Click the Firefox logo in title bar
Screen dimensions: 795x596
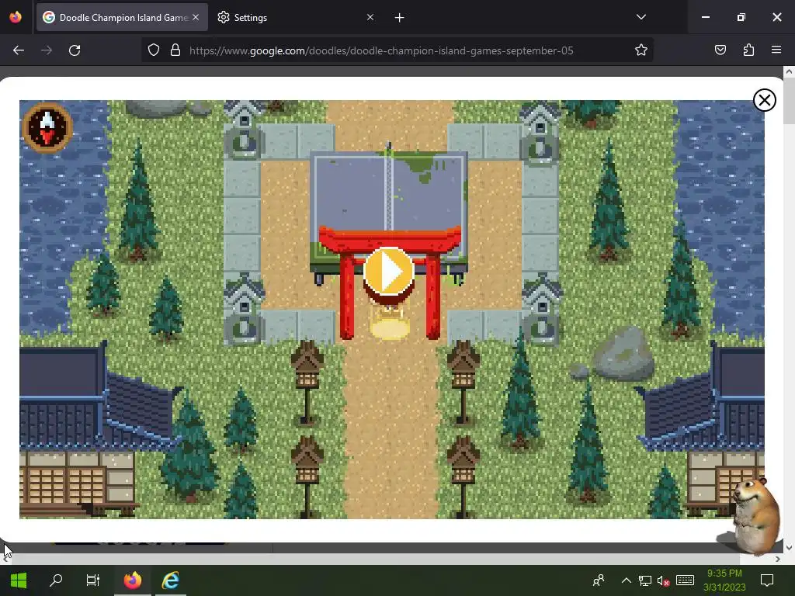[16, 17]
